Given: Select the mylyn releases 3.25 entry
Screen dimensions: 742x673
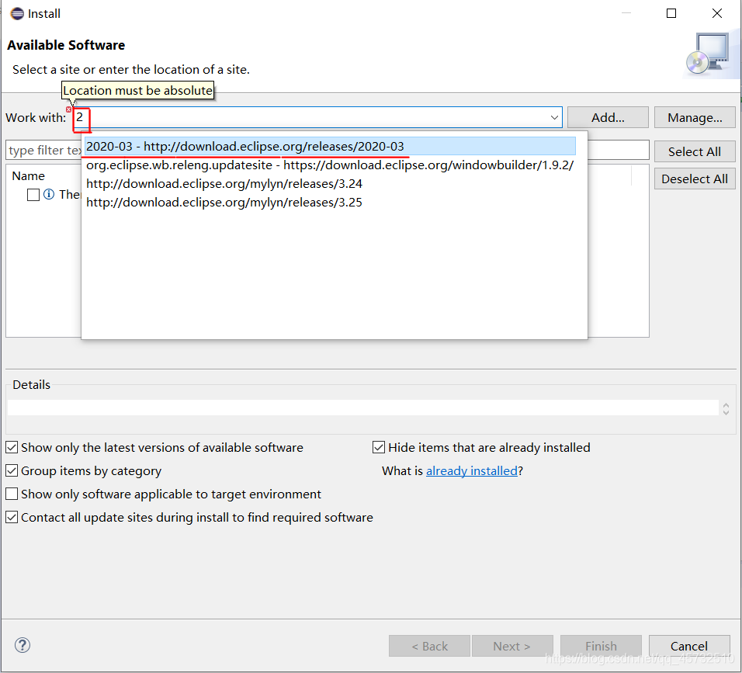Looking at the screenshot, I should pos(331,203).
